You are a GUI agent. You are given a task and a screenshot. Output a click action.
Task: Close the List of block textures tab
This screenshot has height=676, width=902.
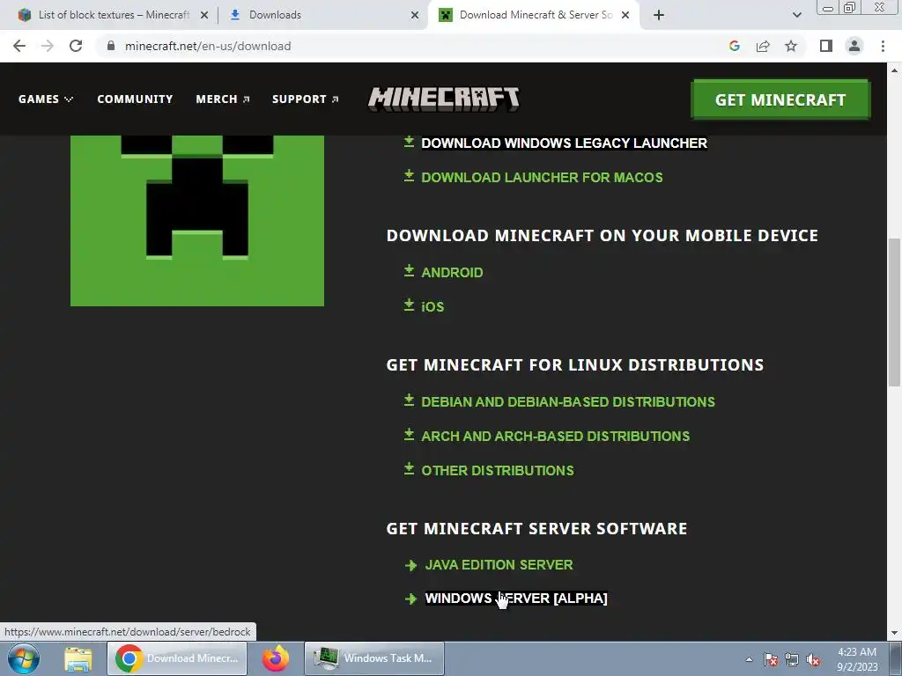[x=204, y=16]
